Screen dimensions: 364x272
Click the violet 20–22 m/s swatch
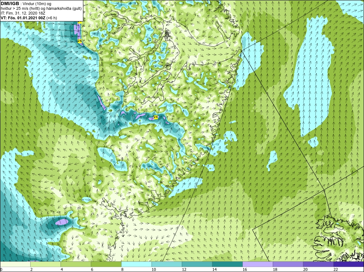(318, 264)
